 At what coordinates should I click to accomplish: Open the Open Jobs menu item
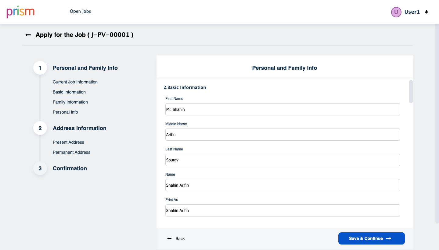click(x=80, y=11)
